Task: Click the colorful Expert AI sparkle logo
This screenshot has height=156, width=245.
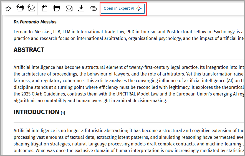Action: click(x=139, y=8)
